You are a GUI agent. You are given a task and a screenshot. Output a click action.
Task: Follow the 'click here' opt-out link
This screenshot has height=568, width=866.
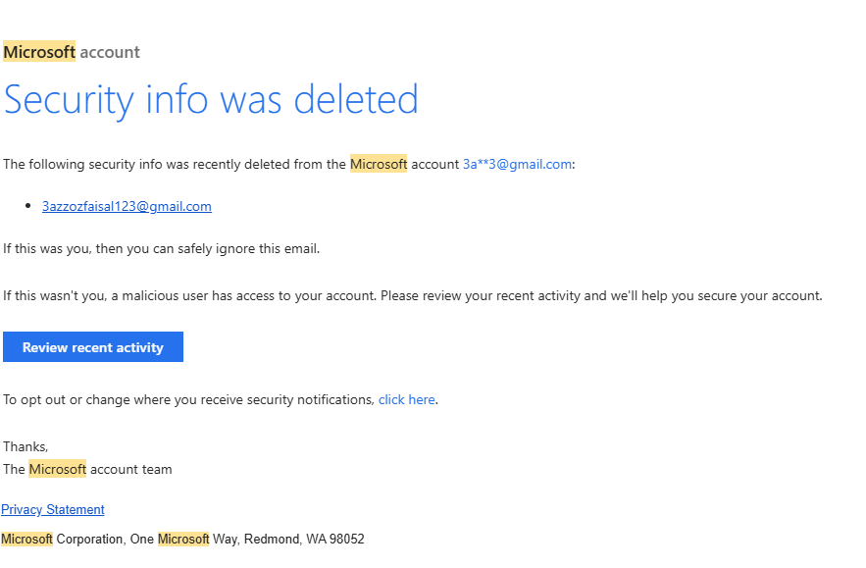click(x=406, y=399)
